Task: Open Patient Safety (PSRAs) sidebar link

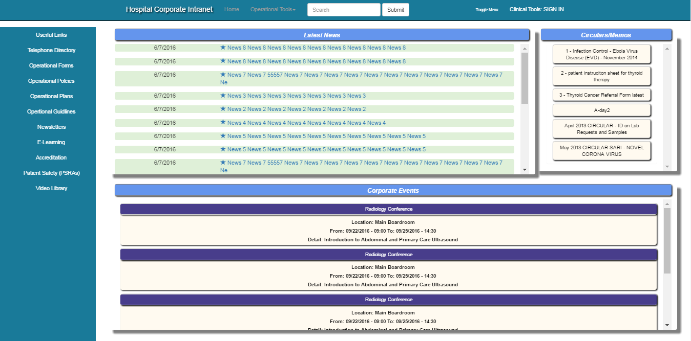Action: point(51,173)
